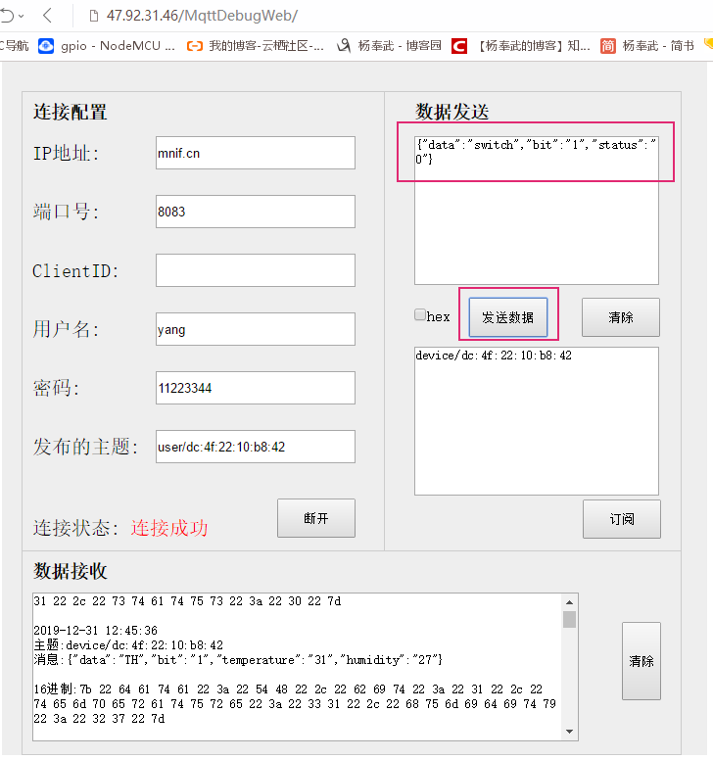
Task: Enable the hex checkbox
Action: point(420,314)
